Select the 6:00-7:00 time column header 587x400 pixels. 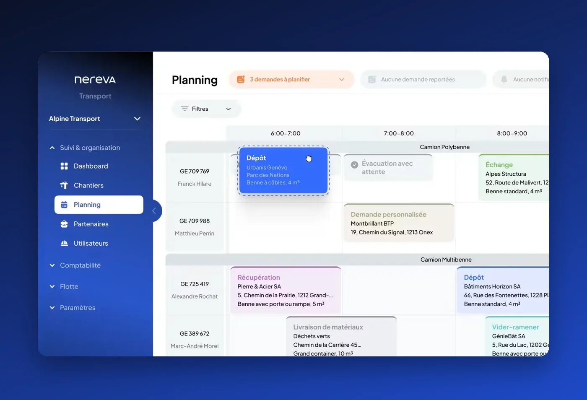[286, 133]
